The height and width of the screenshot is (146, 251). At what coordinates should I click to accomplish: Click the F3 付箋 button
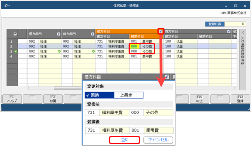point(53,99)
